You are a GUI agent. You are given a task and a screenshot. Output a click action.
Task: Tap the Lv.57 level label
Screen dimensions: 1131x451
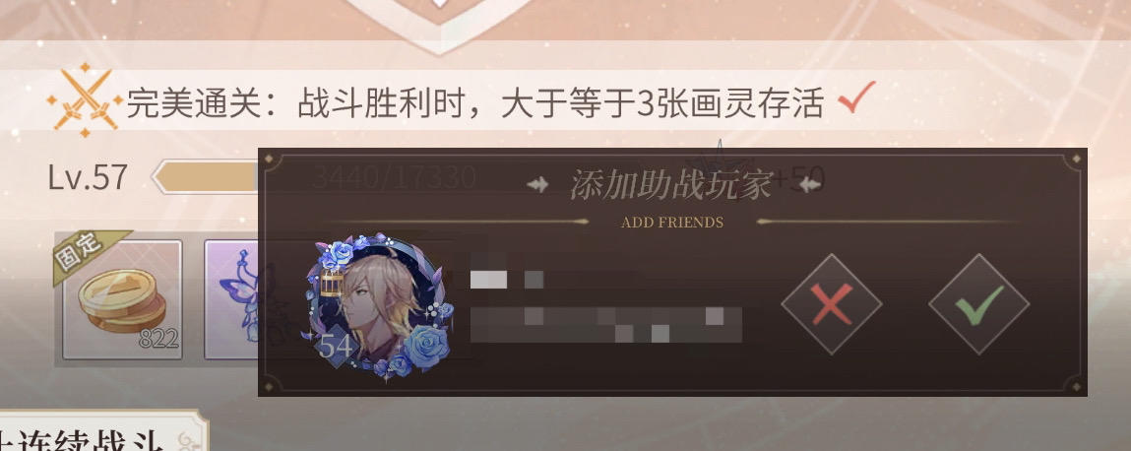88,177
